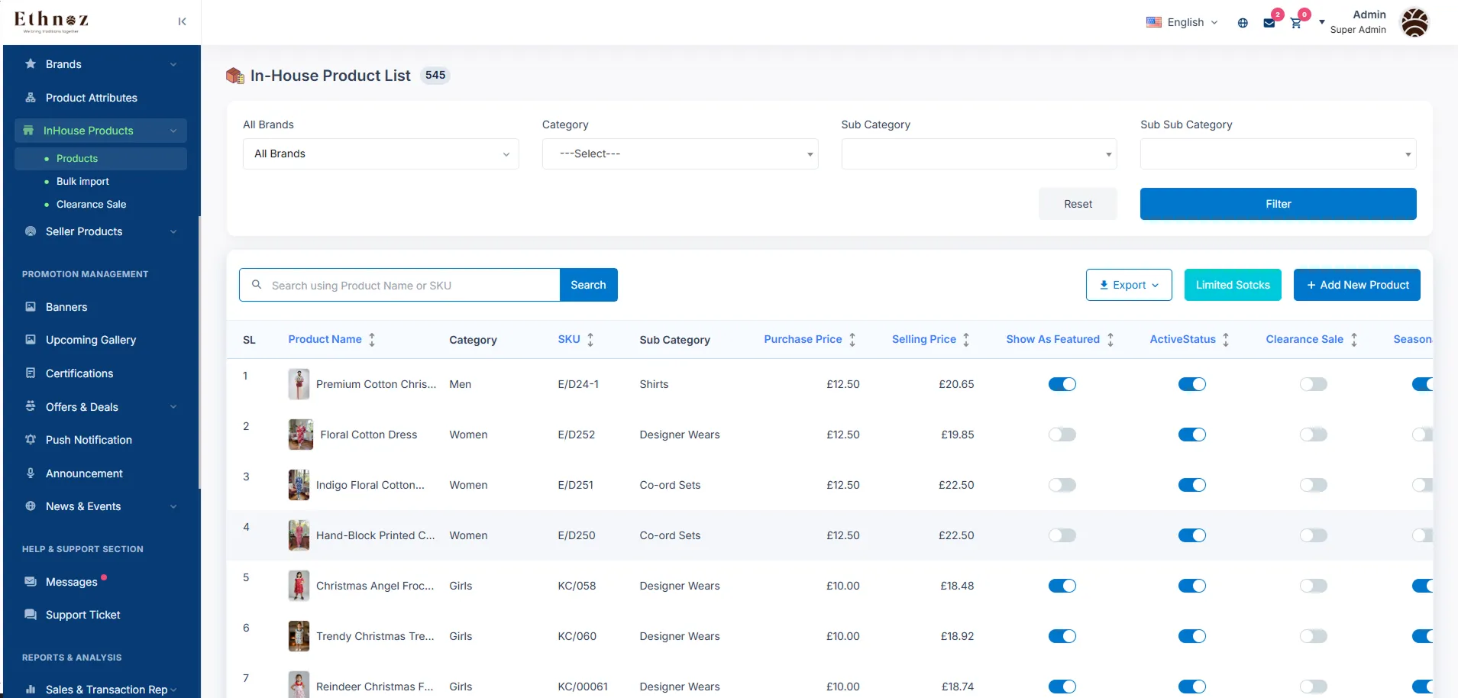Sort by Selling Price arrows
1458x698 pixels.
click(x=966, y=339)
